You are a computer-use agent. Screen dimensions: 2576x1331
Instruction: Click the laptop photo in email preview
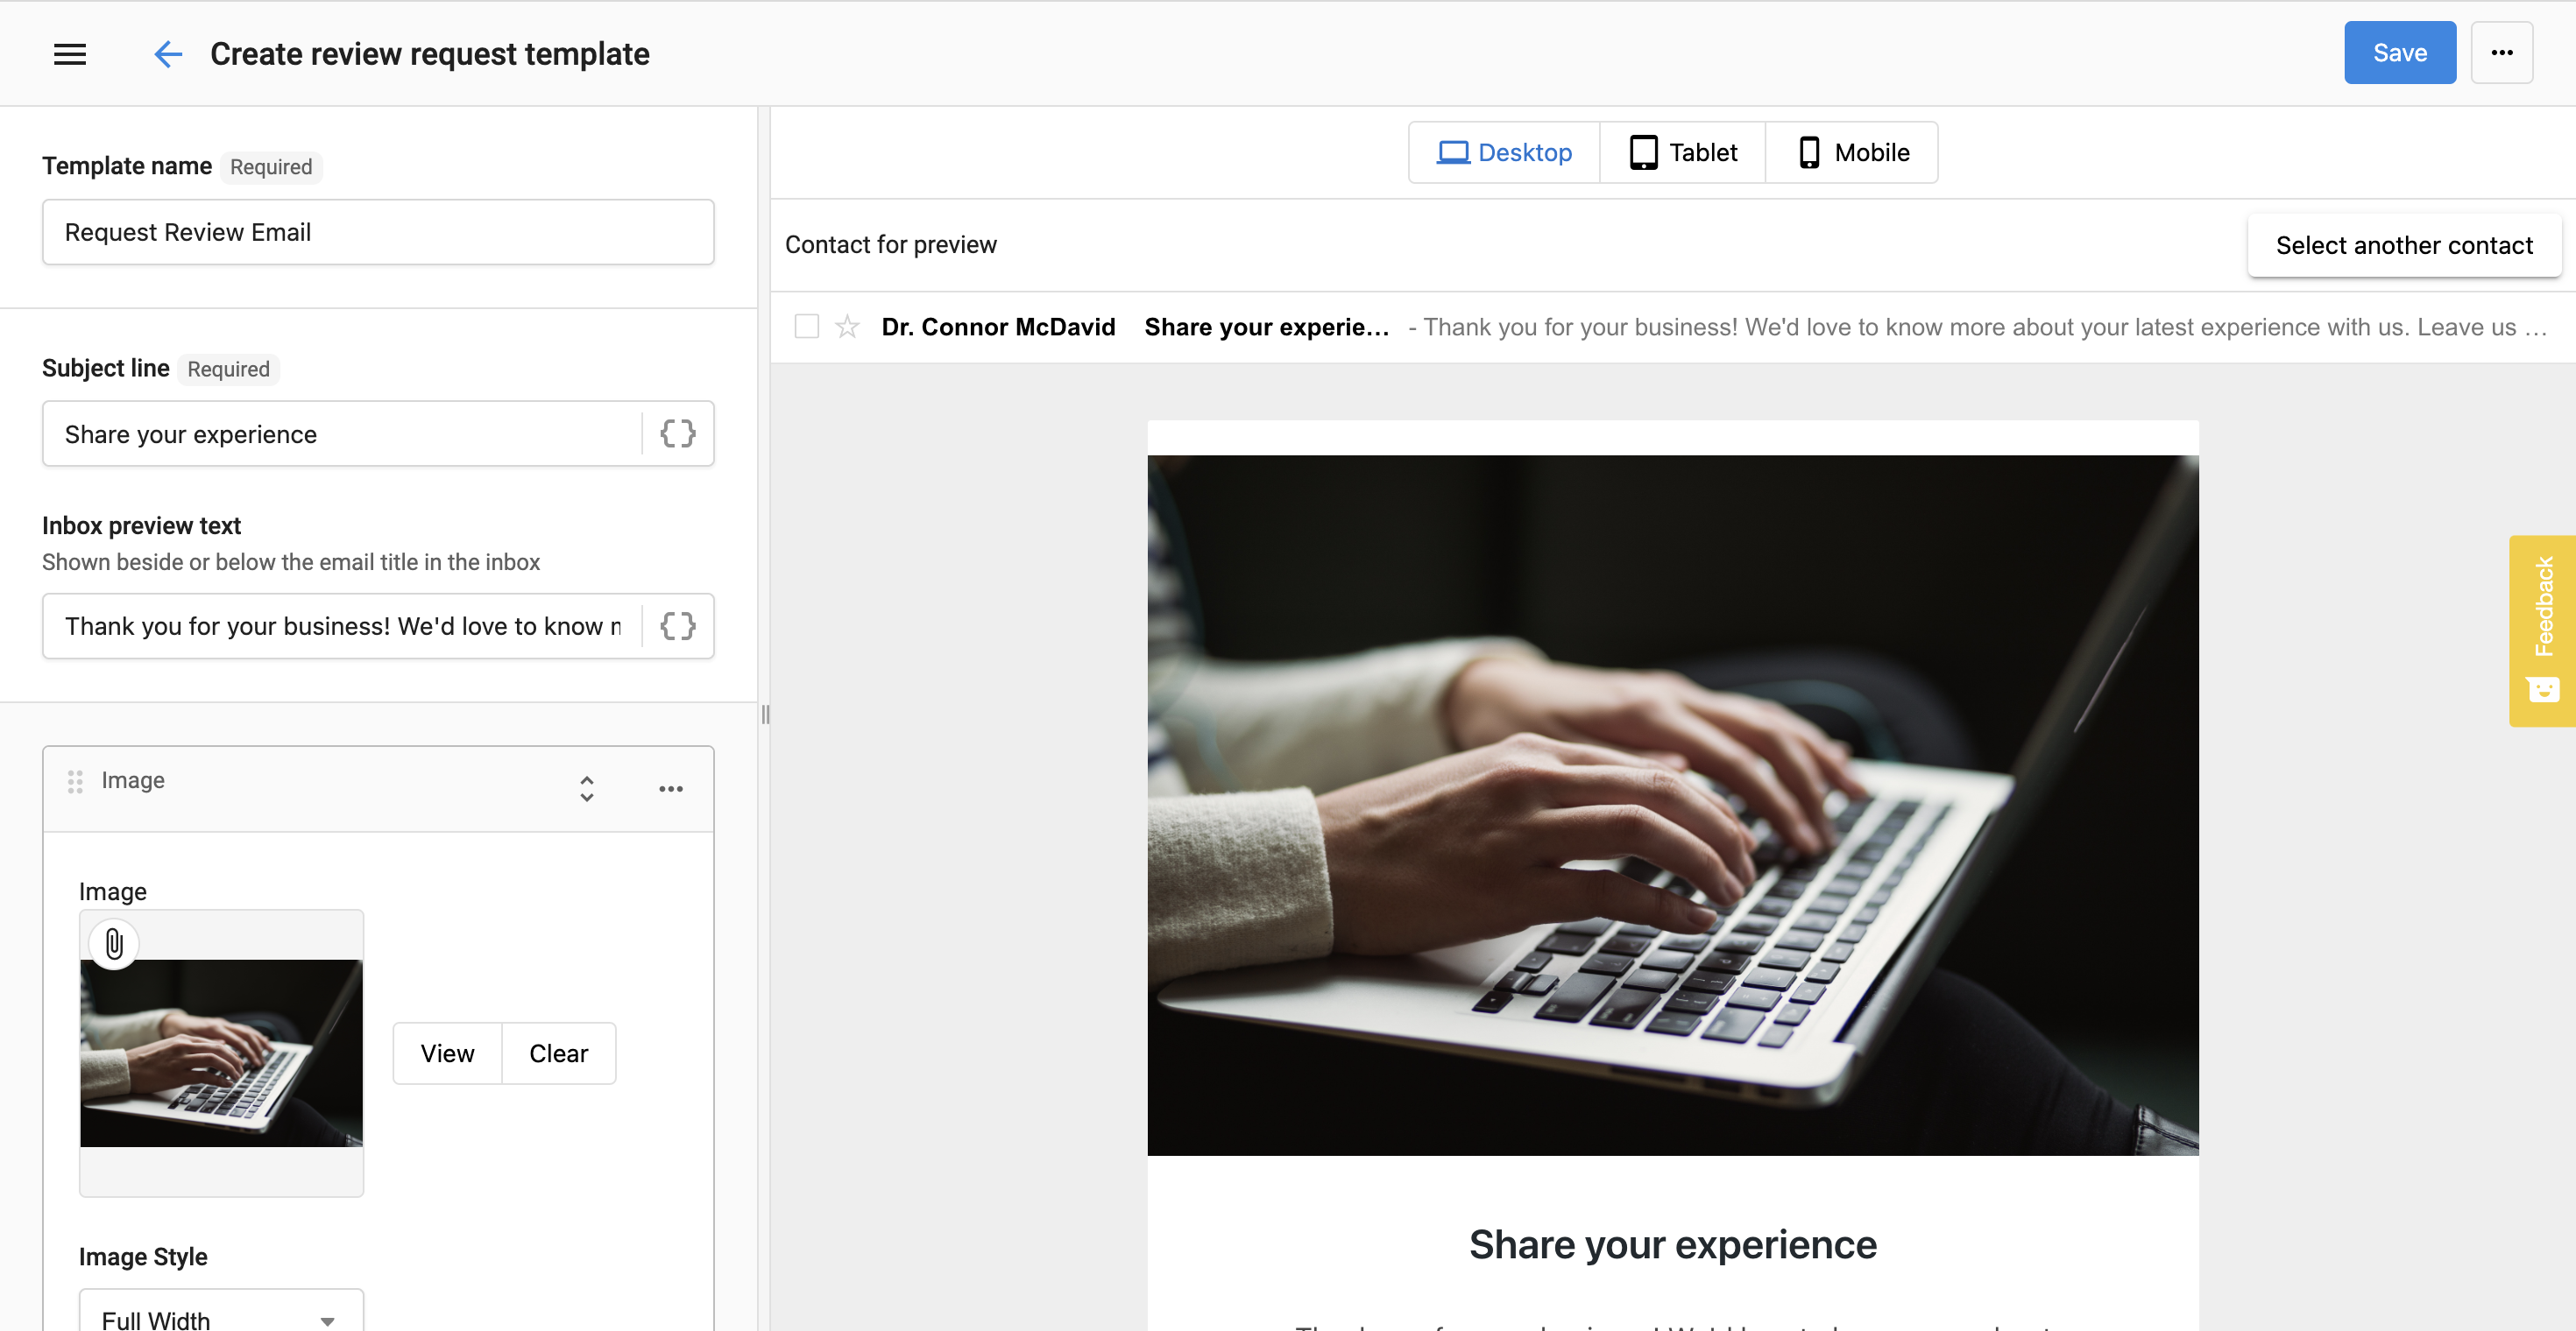point(1672,806)
